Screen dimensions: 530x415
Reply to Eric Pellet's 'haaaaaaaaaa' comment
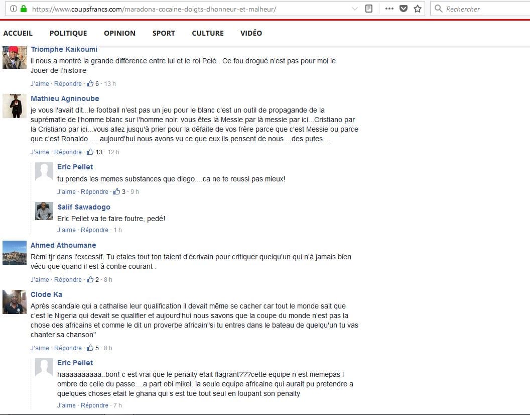tap(94, 405)
